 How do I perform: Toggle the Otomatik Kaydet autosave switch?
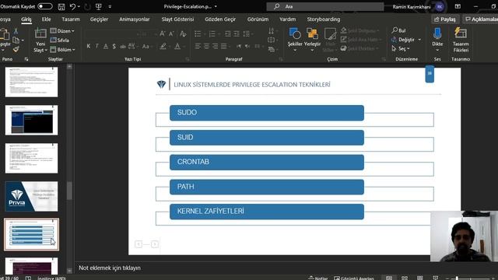(45, 6)
